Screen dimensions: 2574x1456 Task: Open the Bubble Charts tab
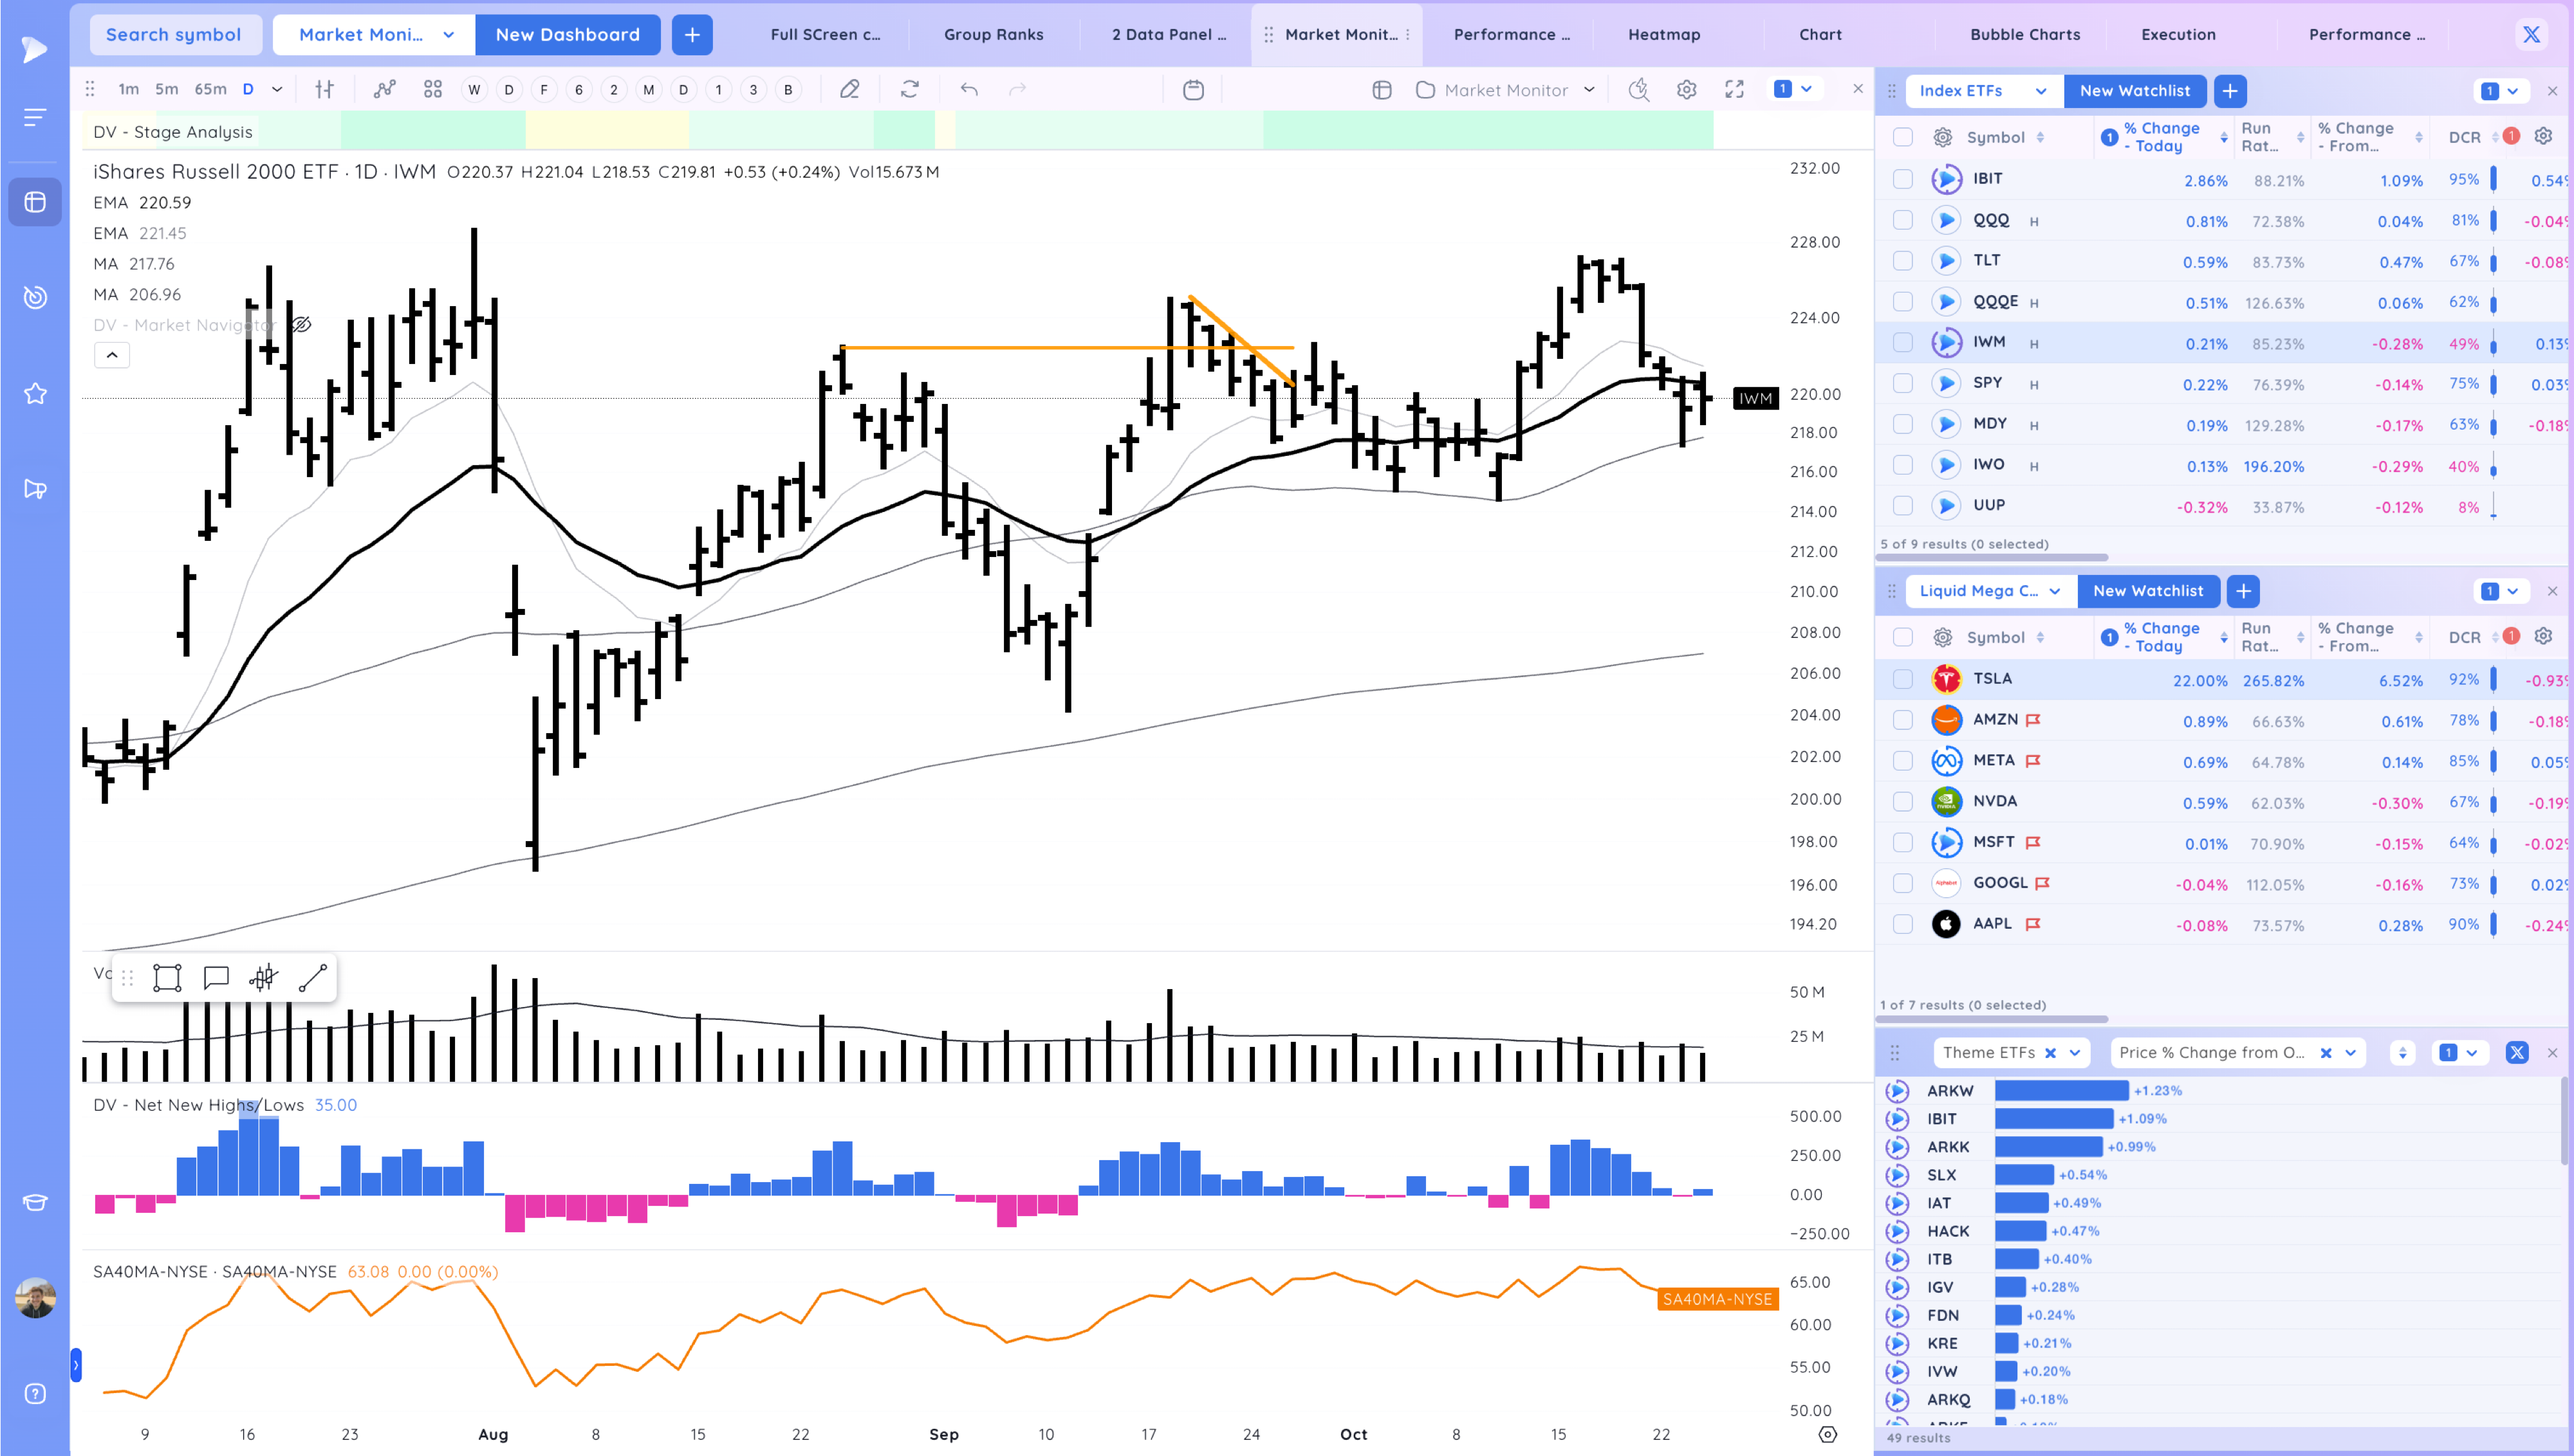pyautogui.click(x=2025, y=34)
